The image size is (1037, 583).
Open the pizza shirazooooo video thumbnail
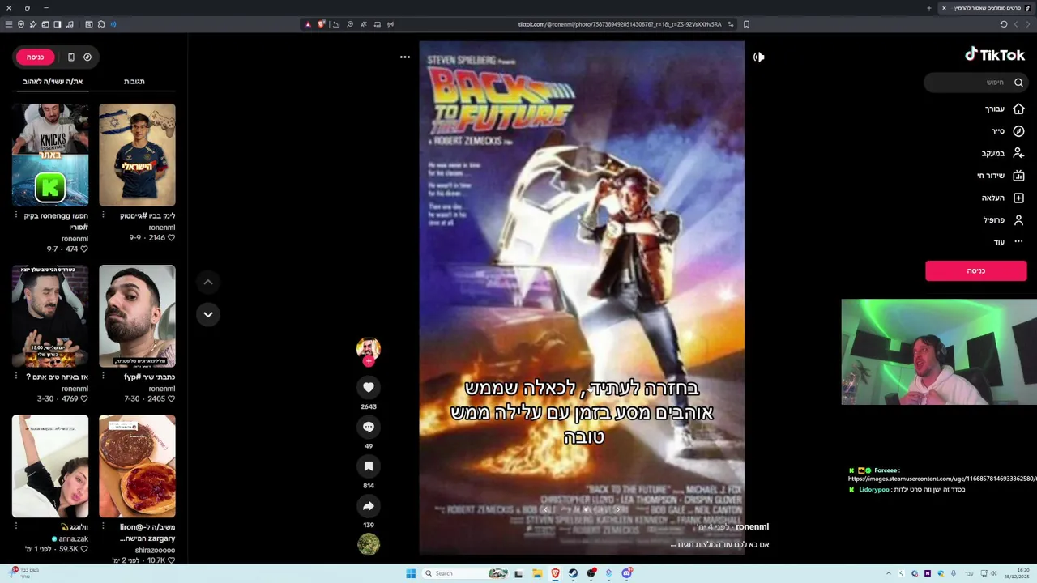point(137,466)
